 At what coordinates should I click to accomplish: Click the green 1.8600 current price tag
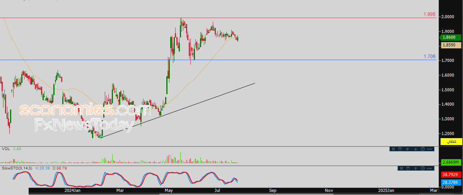451,37
